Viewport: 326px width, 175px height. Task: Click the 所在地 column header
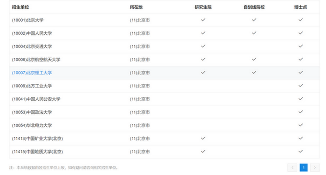[x=136, y=7]
